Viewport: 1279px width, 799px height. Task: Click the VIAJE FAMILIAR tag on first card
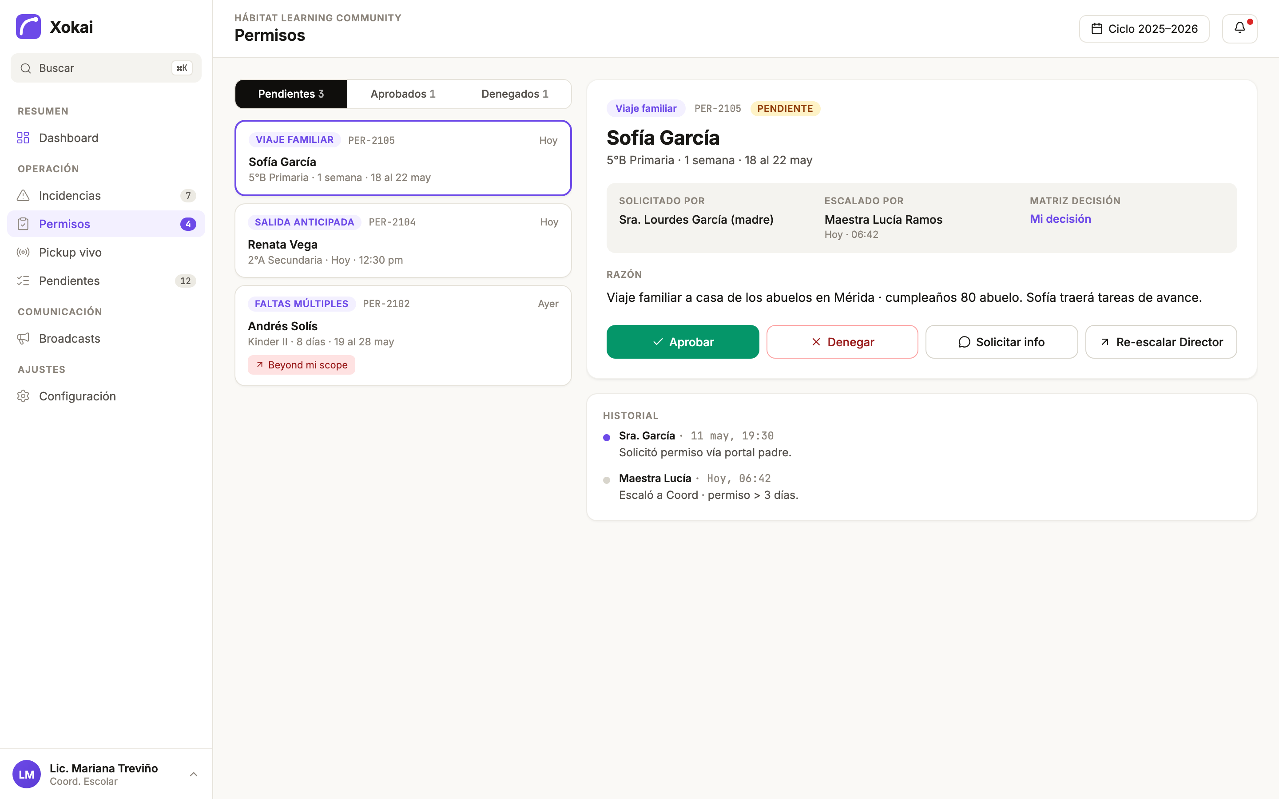[294, 139]
